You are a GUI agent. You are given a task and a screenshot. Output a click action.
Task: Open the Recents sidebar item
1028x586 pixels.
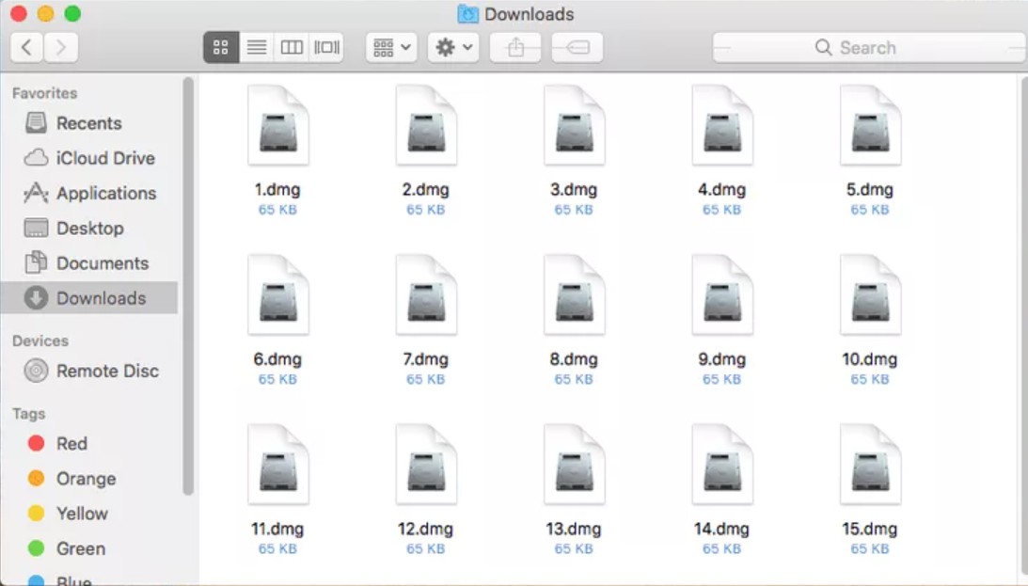pyautogui.click(x=89, y=123)
